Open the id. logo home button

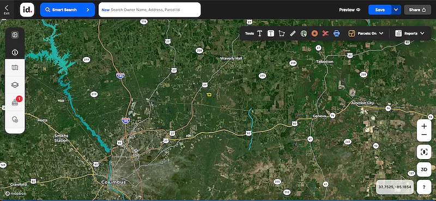tap(27, 10)
